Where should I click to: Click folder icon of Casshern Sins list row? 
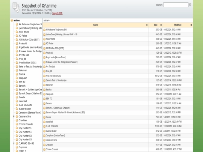tap(44, 140)
